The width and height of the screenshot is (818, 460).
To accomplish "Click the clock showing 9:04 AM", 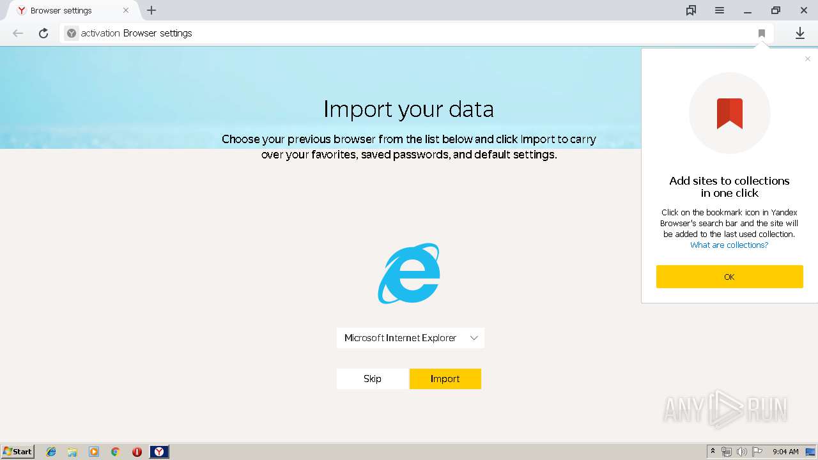I will coord(785,452).
